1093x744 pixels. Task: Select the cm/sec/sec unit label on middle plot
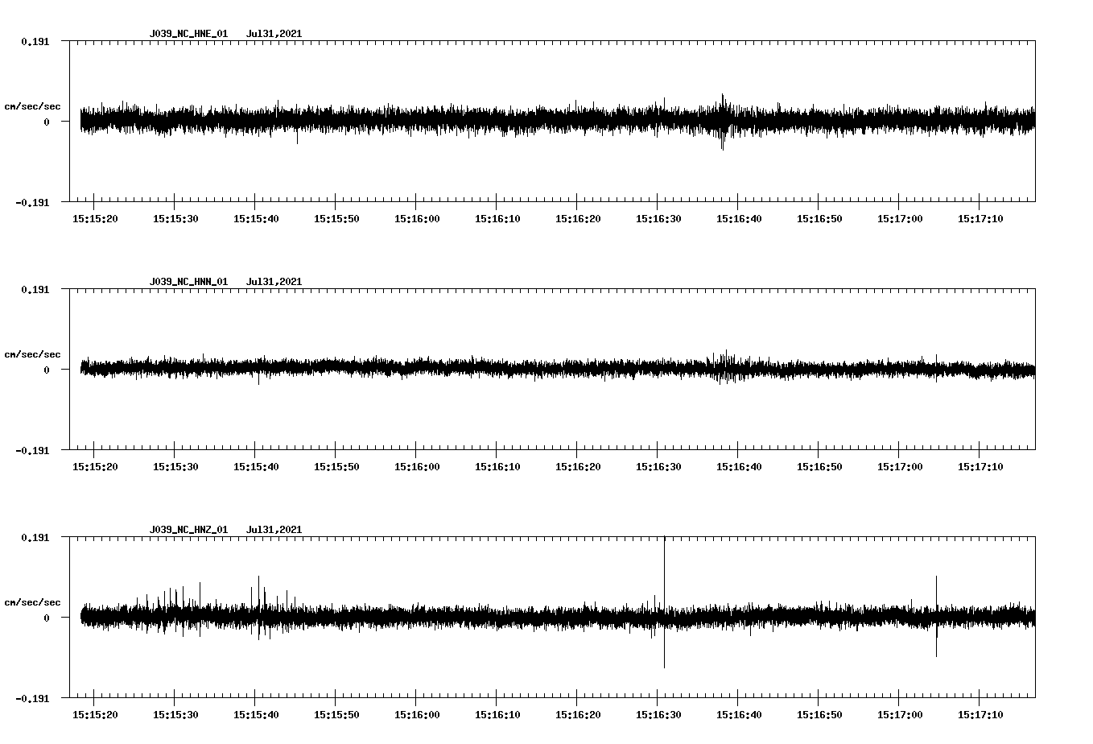(33, 353)
